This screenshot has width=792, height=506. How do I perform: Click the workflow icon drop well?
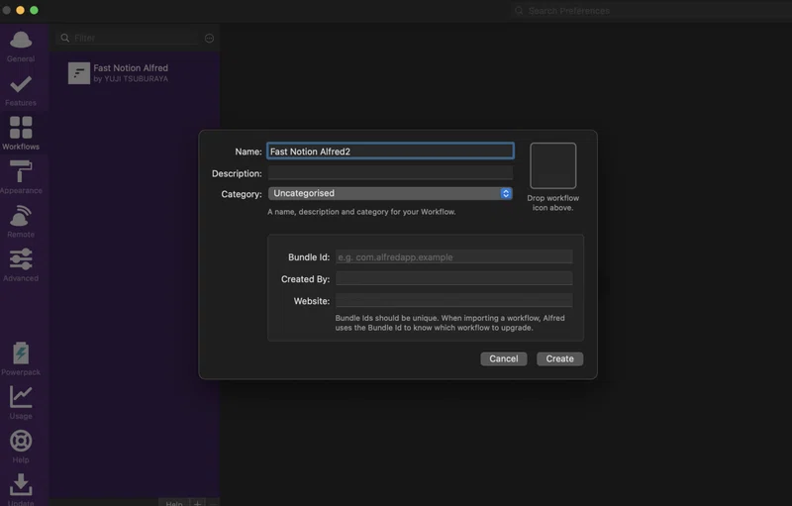(553, 165)
